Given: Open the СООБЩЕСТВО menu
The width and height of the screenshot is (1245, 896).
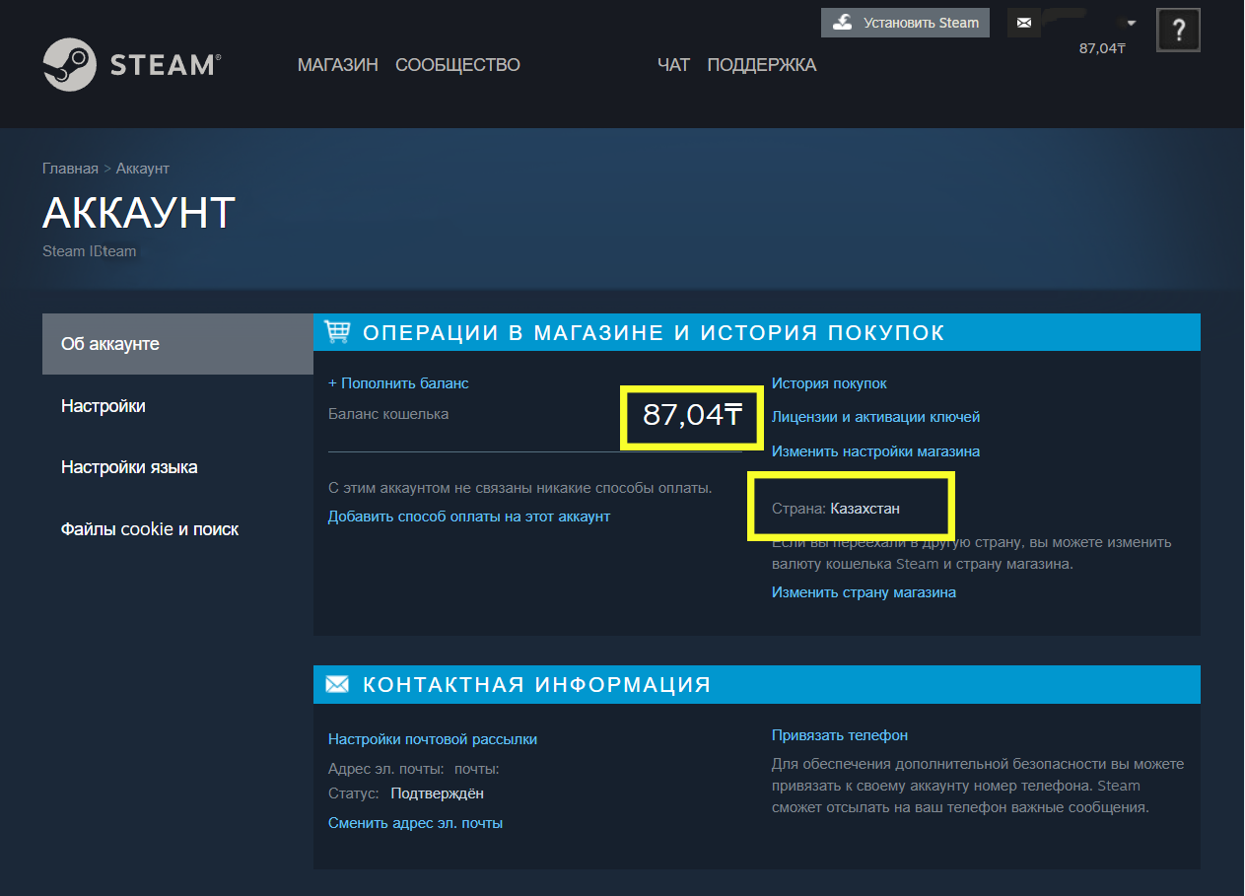Looking at the screenshot, I should (x=457, y=65).
